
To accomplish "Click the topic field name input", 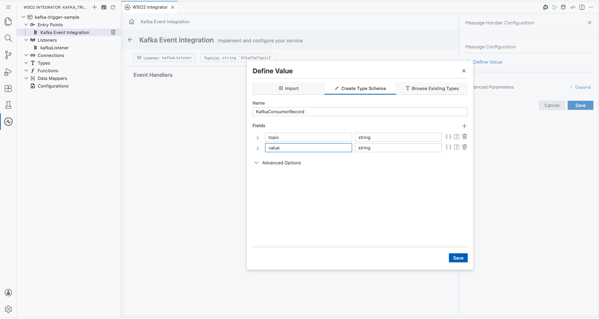I will click(x=309, y=137).
